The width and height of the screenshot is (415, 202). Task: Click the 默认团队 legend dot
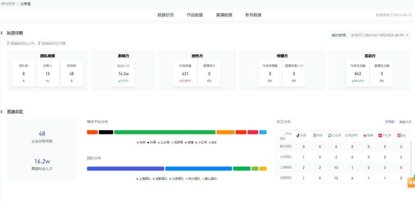tap(203, 179)
